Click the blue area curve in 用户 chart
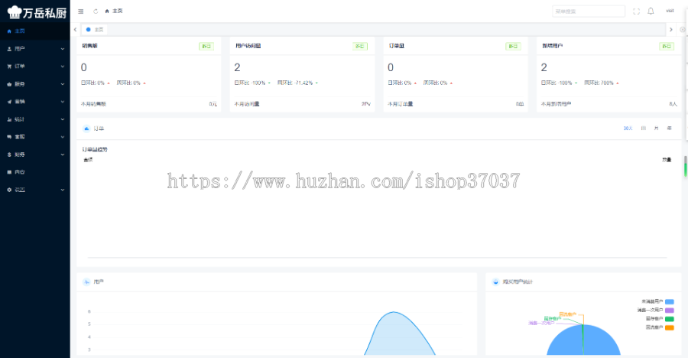This screenshot has width=688, height=358. (397, 336)
